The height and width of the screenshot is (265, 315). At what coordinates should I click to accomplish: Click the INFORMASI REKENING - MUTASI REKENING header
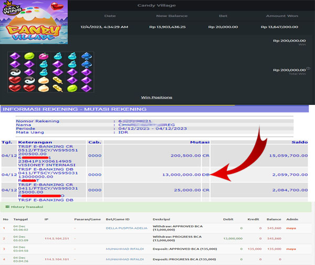click(75, 109)
